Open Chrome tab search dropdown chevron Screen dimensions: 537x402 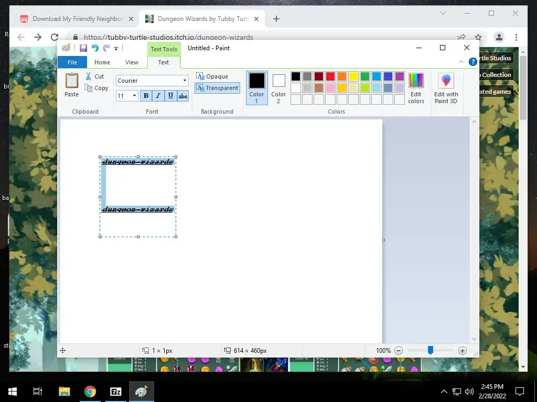tap(443, 13)
